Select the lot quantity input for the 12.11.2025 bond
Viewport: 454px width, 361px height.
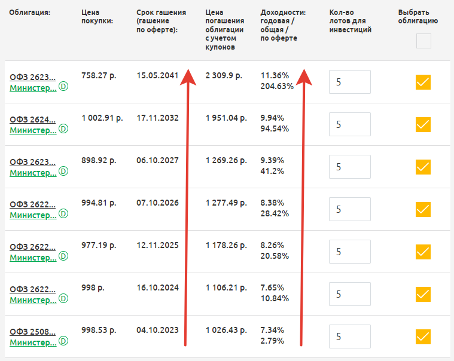tap(349, 252)
